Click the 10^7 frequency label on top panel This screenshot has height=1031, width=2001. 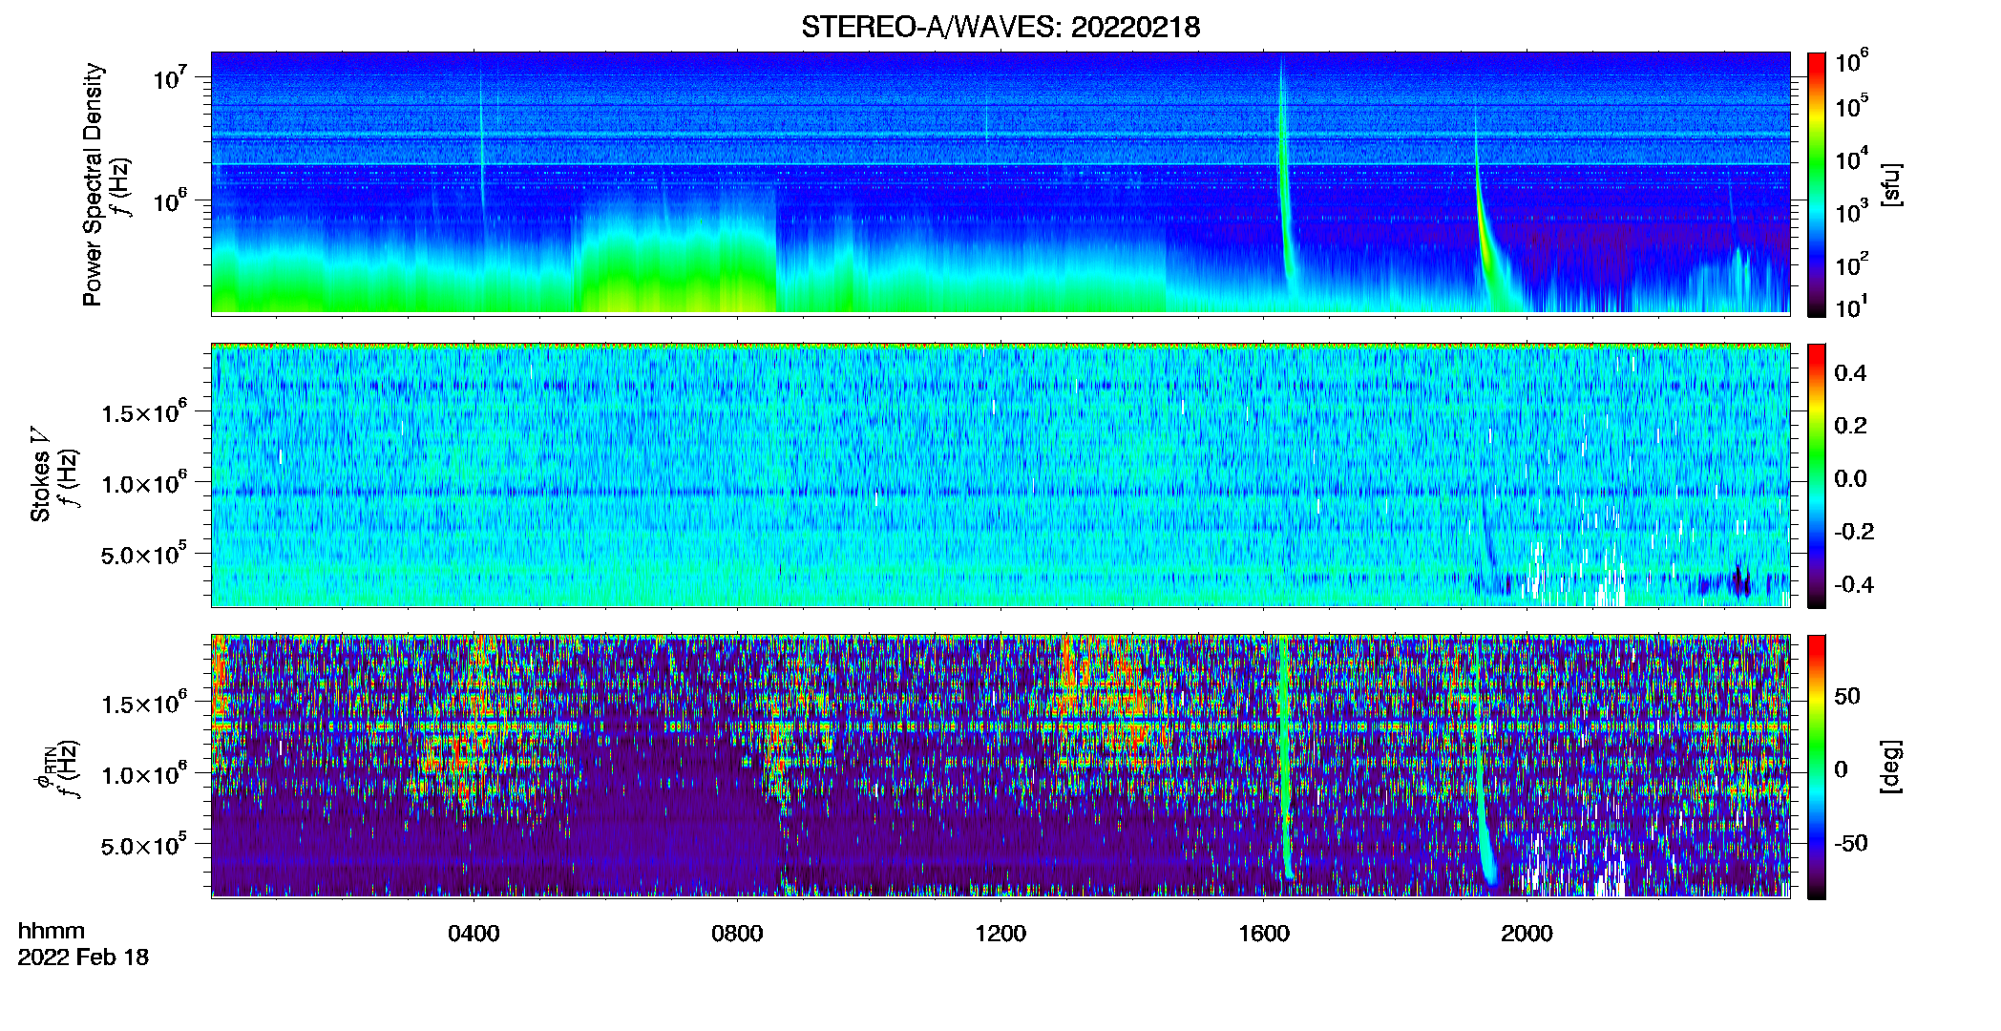click(x=169, y=76)
